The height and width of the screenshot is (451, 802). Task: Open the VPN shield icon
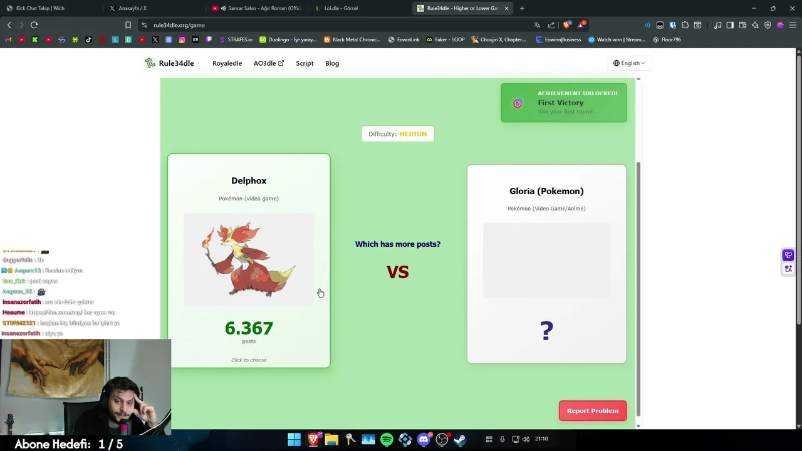[768, 25]
